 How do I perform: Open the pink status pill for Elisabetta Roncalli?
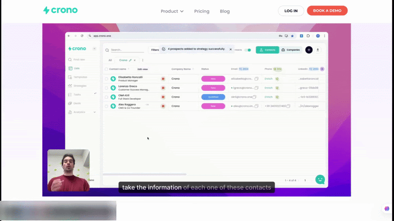(213, 79)
